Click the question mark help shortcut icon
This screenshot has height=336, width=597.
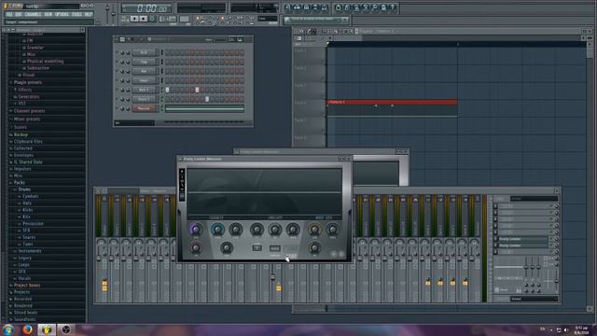tap(393, 7)
